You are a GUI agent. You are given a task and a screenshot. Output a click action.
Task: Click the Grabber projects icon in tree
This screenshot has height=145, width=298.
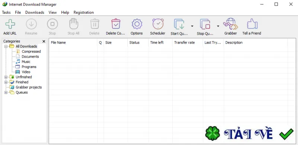pos(12,87)
